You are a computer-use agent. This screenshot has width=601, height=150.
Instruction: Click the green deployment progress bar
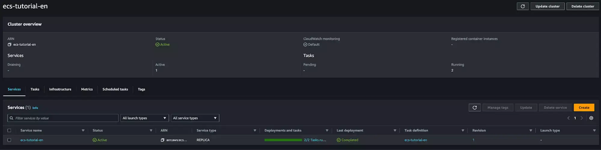pos(283,140)
